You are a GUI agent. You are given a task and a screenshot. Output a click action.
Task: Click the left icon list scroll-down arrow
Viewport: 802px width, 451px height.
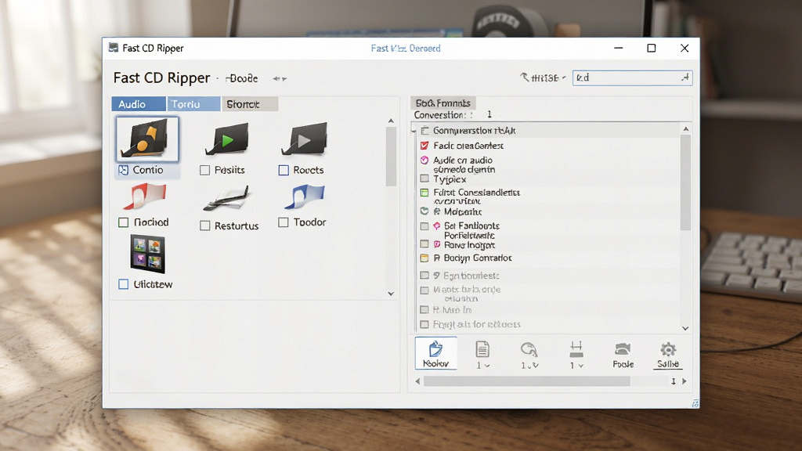click(391, 294)
